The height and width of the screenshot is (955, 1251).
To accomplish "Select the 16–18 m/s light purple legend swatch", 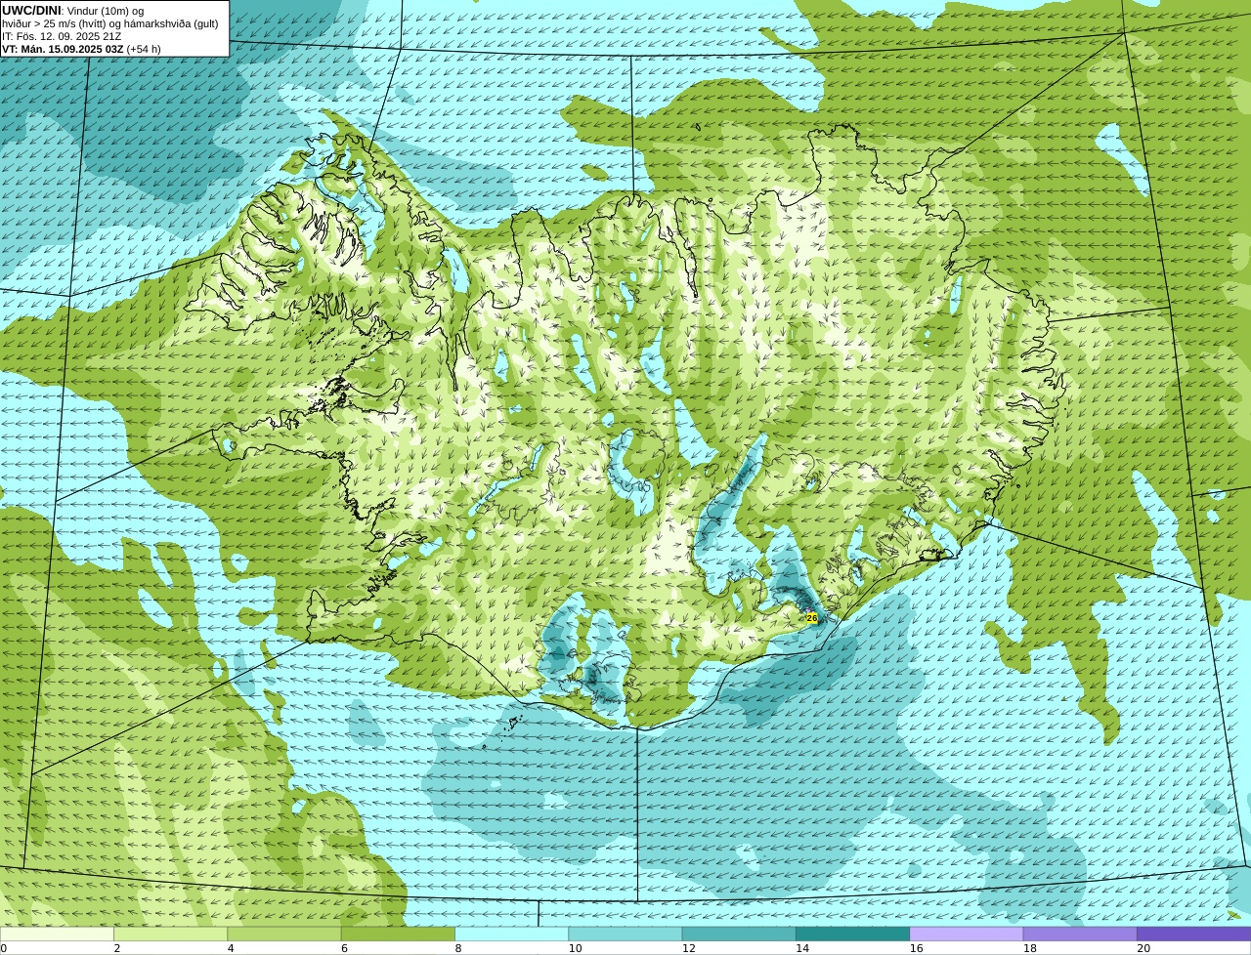I will tap(967, 934).
